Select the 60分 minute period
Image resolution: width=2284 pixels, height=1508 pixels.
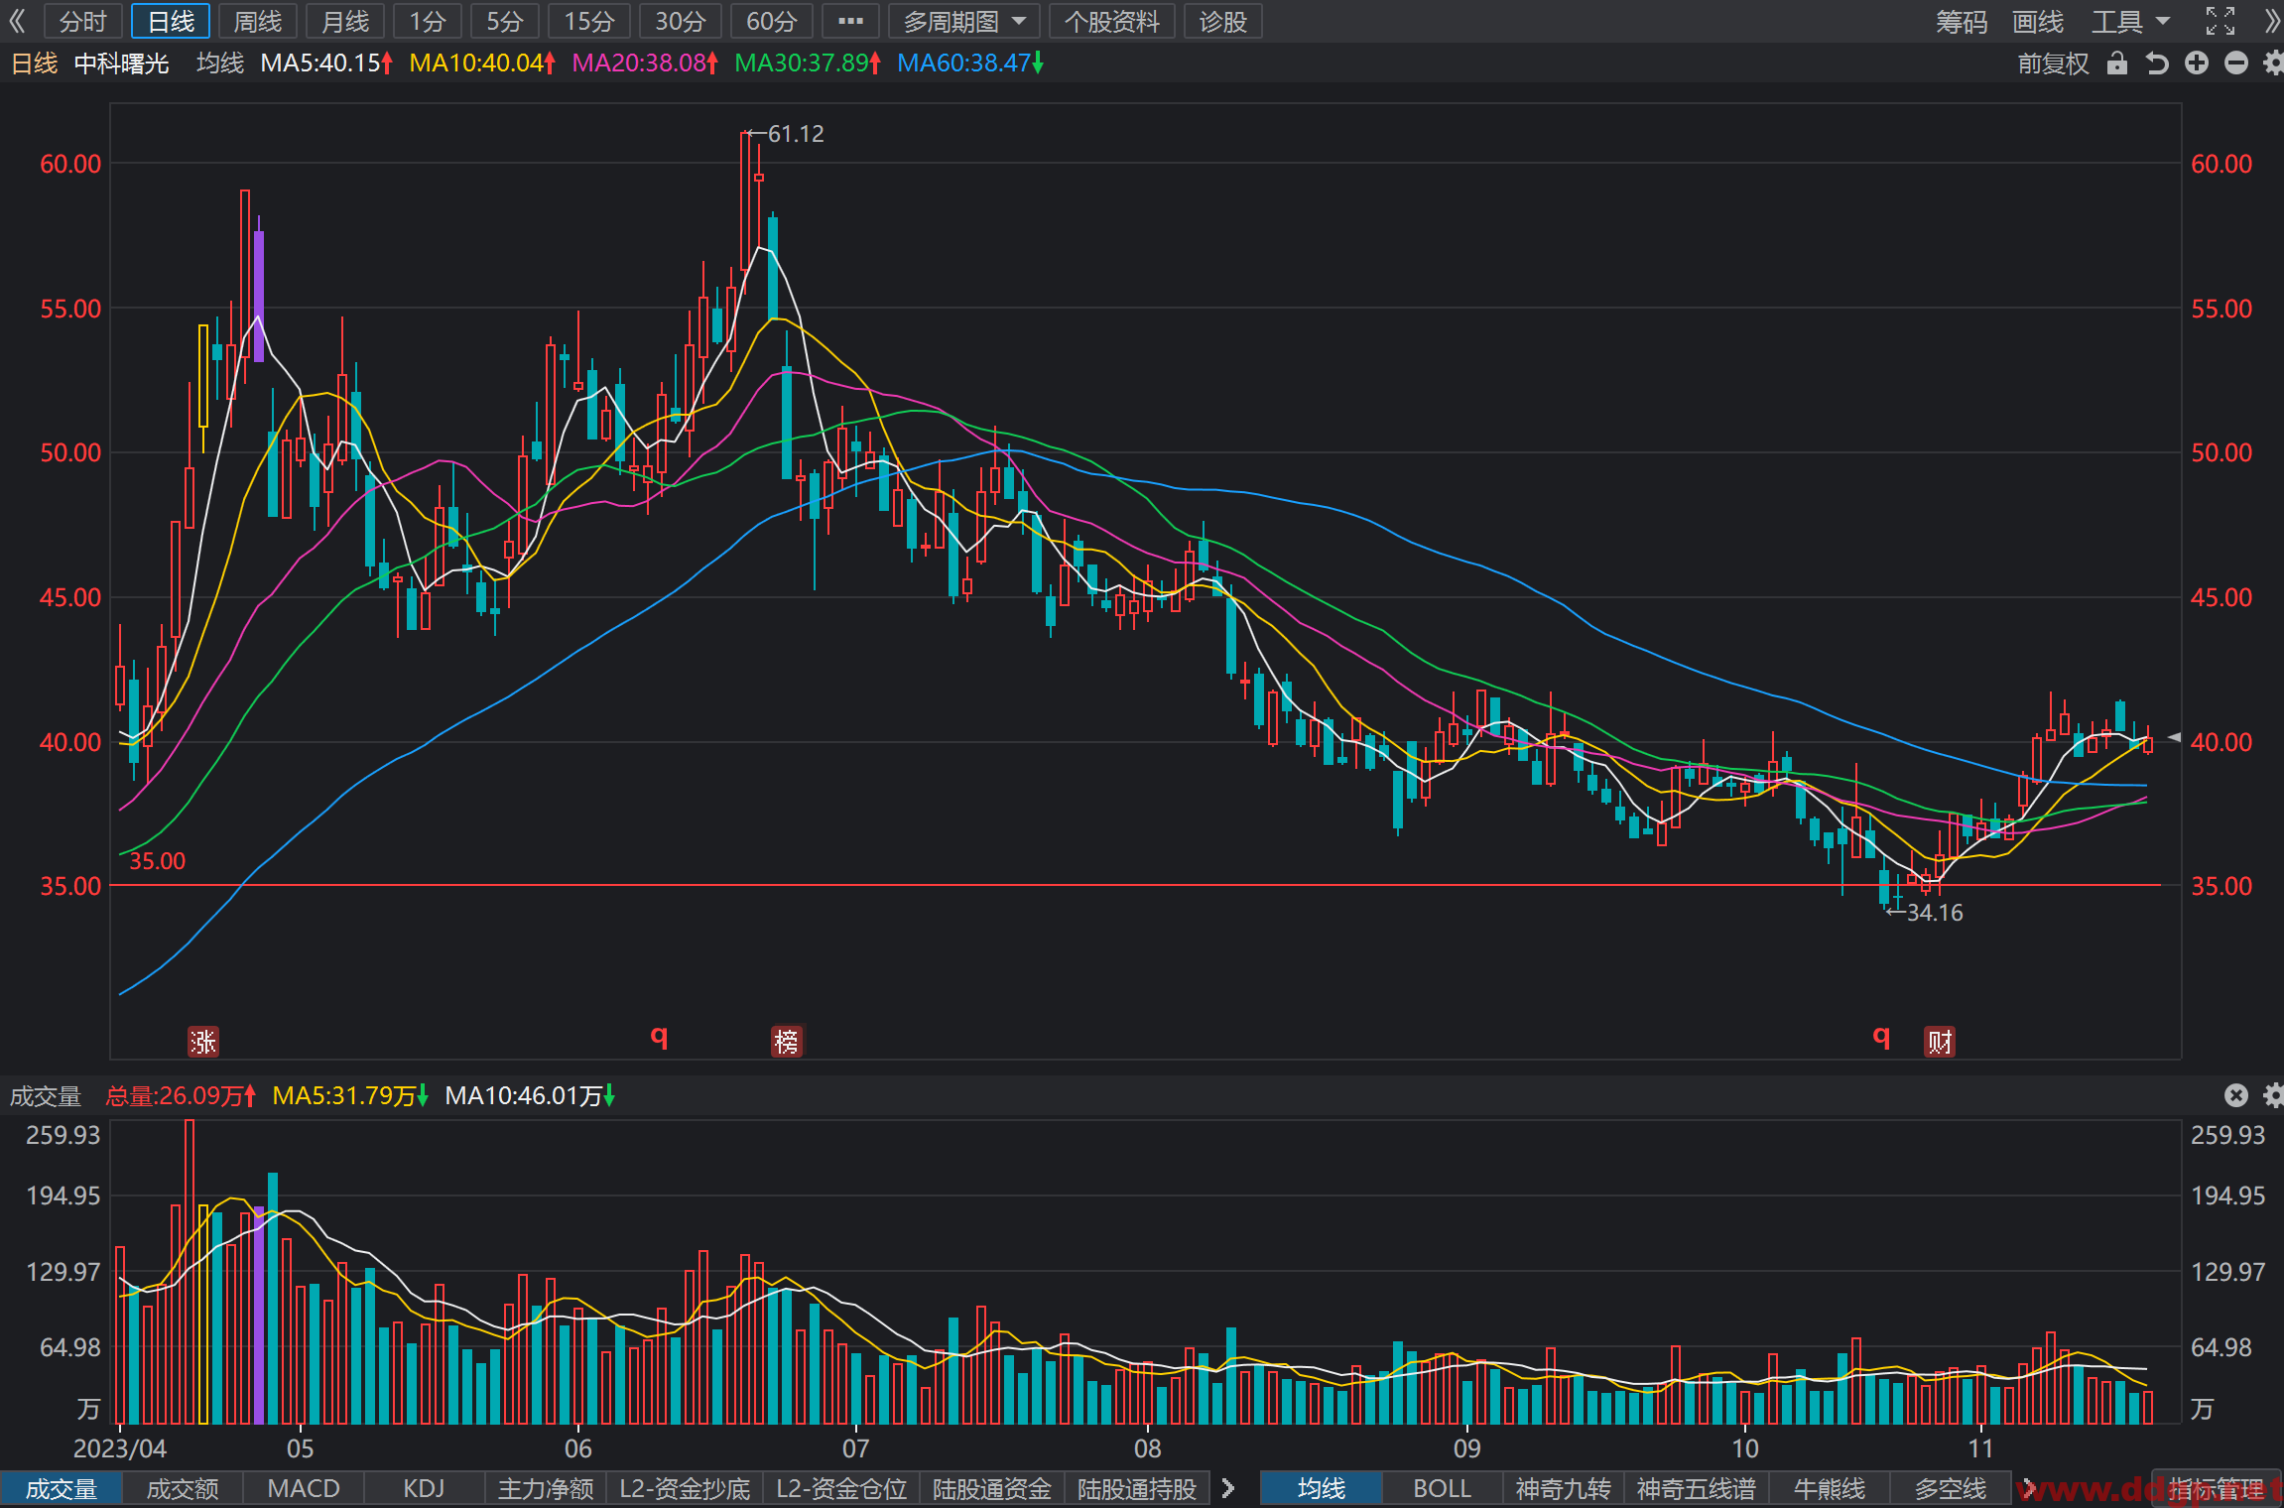coord(772,21)
